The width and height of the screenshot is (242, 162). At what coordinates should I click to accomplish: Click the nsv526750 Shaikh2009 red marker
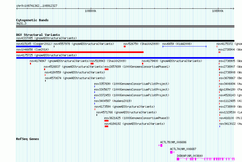pos(125,46)
